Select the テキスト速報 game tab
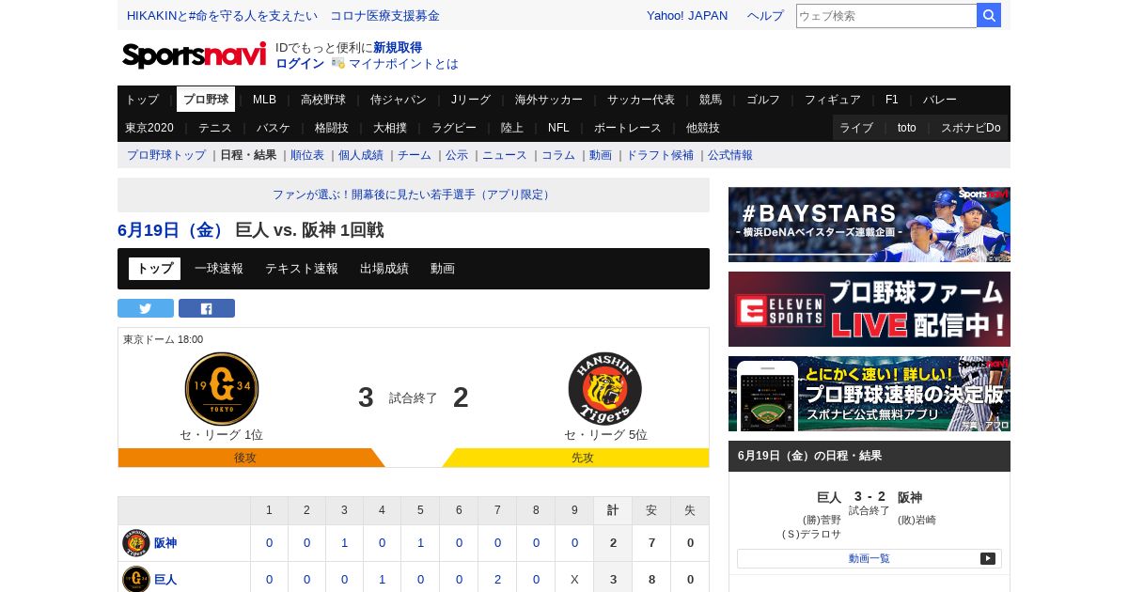The height and width of the screenshot is (592, 1128). [x=302, y=269]
